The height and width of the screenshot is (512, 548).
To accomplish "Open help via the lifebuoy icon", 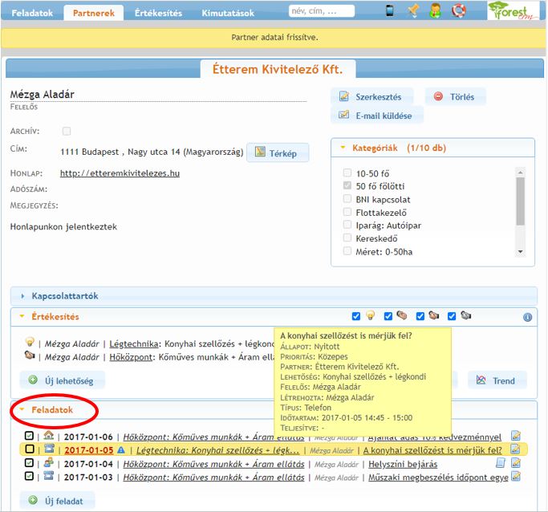I will click(x=458, y=11).
